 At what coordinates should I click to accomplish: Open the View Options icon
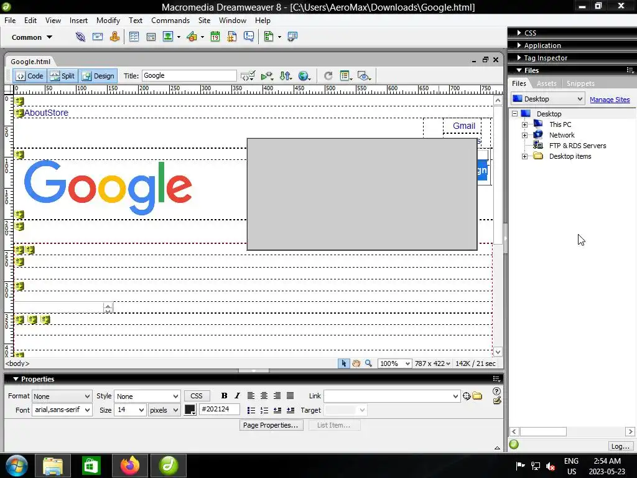tap(346, 76)
